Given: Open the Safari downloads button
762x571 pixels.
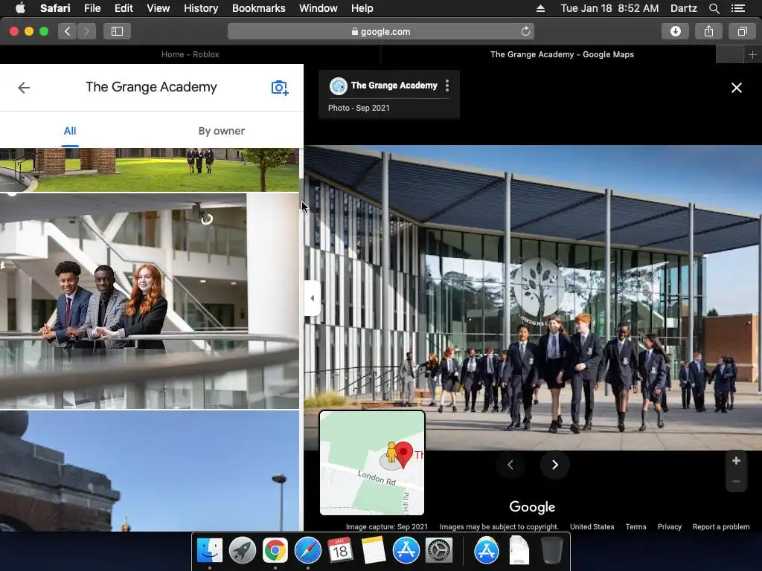Looking at the screenshot, I should tap(676, 31).
